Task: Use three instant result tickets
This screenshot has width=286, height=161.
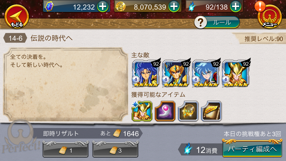Action: tap(115, 149)
